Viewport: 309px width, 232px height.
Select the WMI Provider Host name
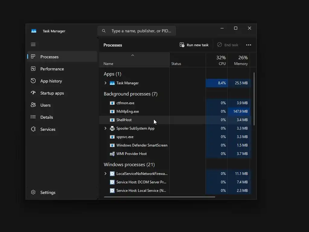(132, 154)
